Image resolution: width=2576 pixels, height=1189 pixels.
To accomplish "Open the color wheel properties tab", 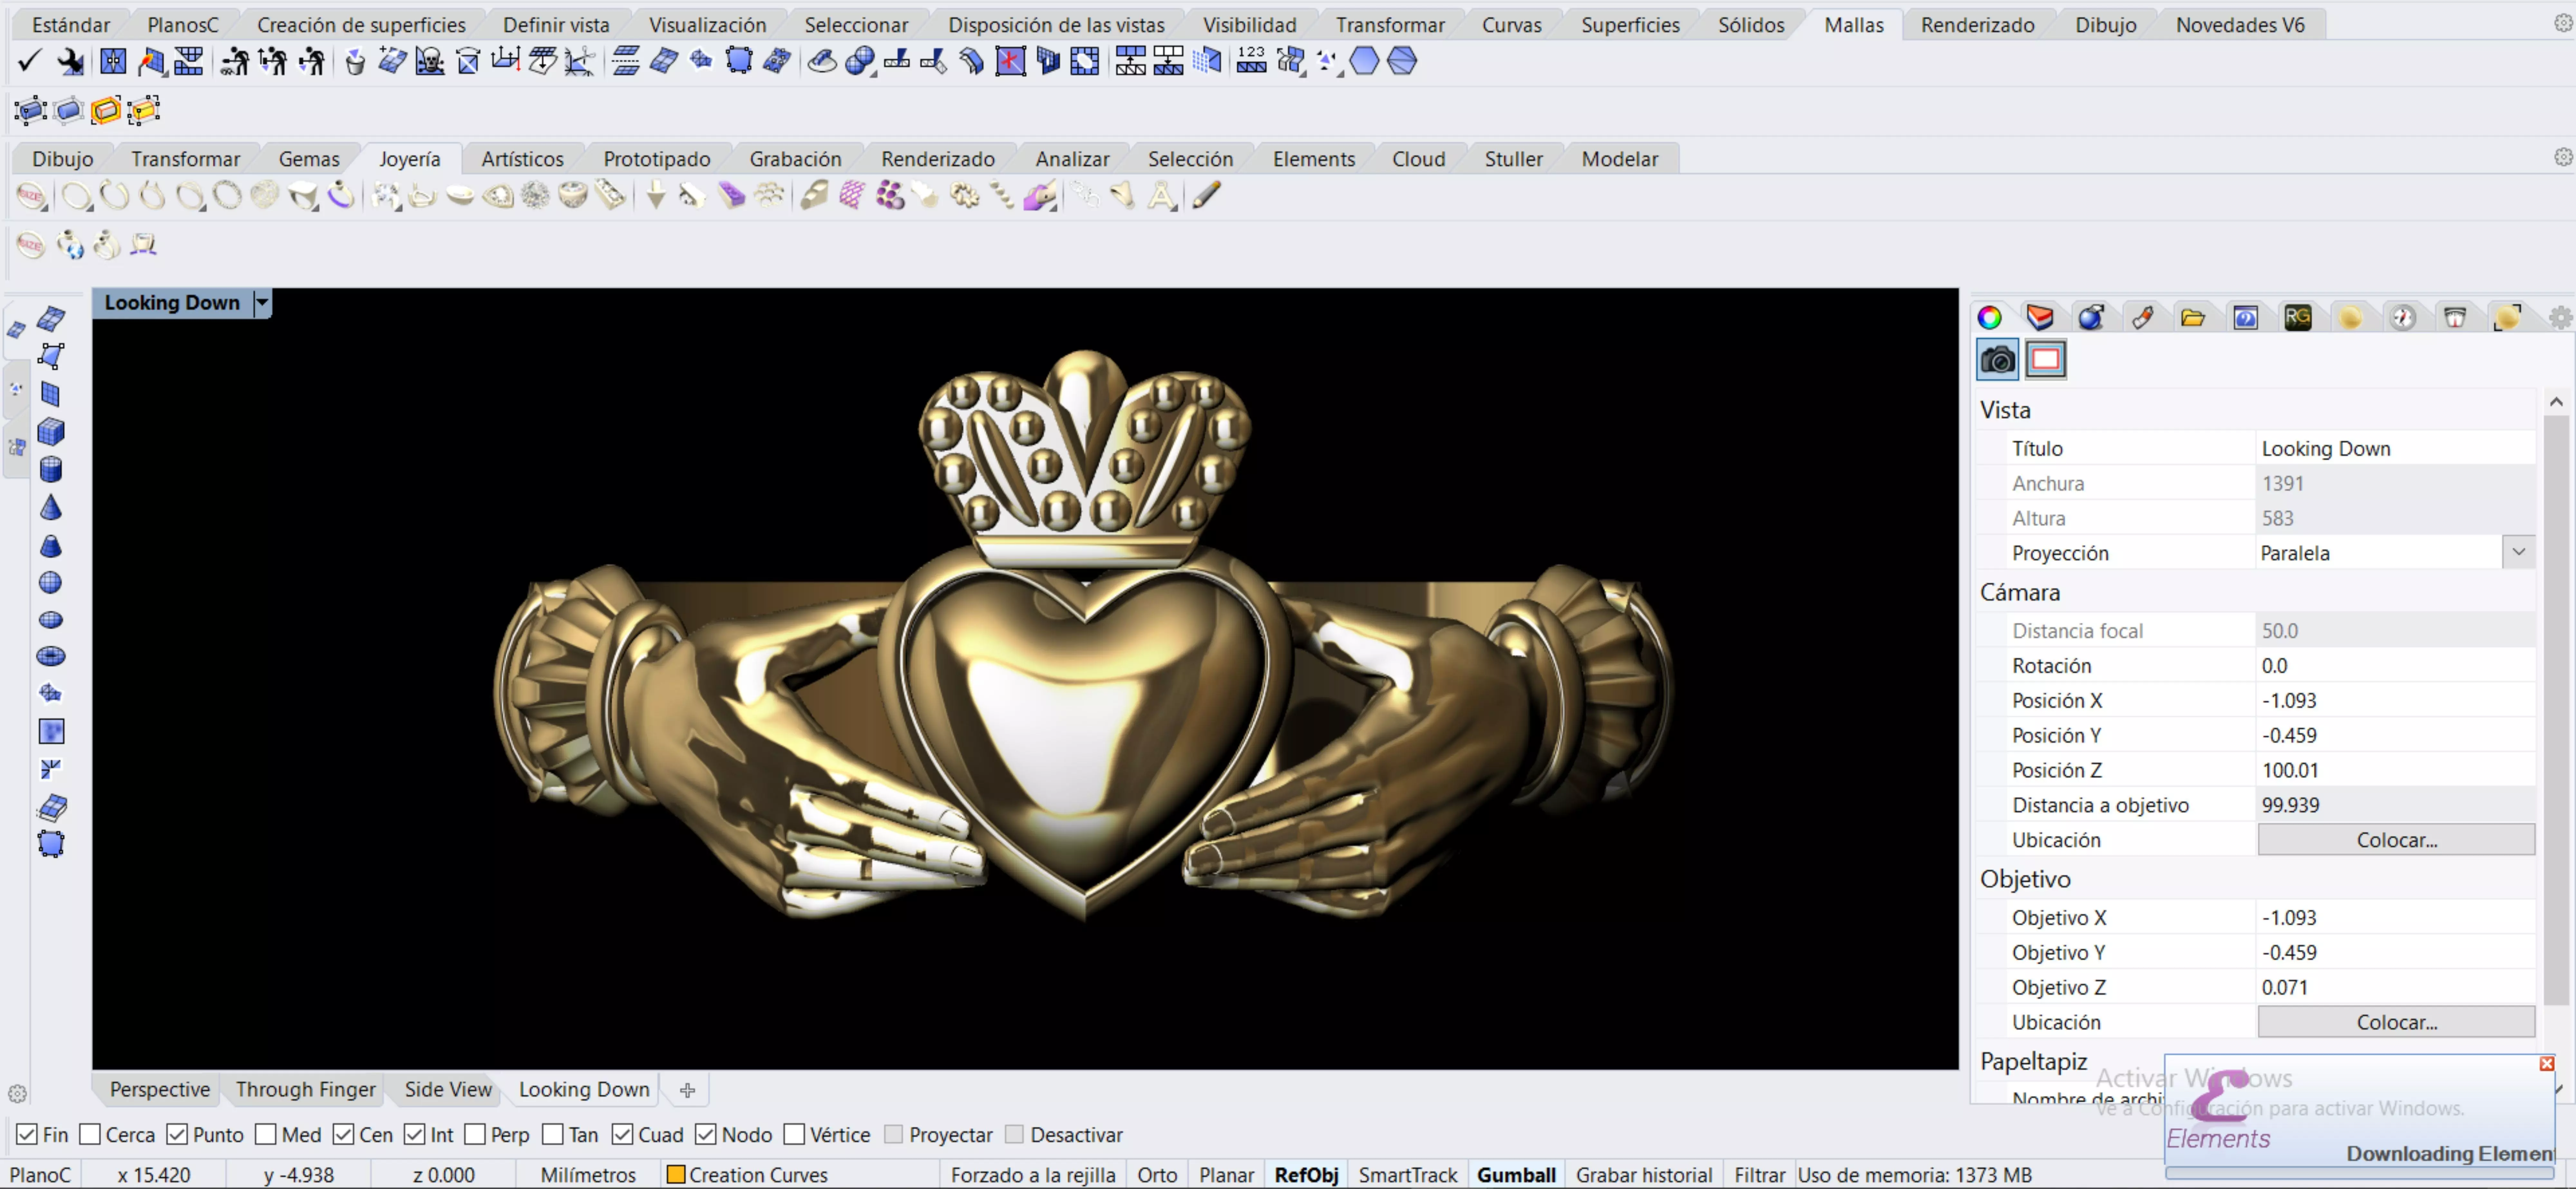I will point(1990,318).
